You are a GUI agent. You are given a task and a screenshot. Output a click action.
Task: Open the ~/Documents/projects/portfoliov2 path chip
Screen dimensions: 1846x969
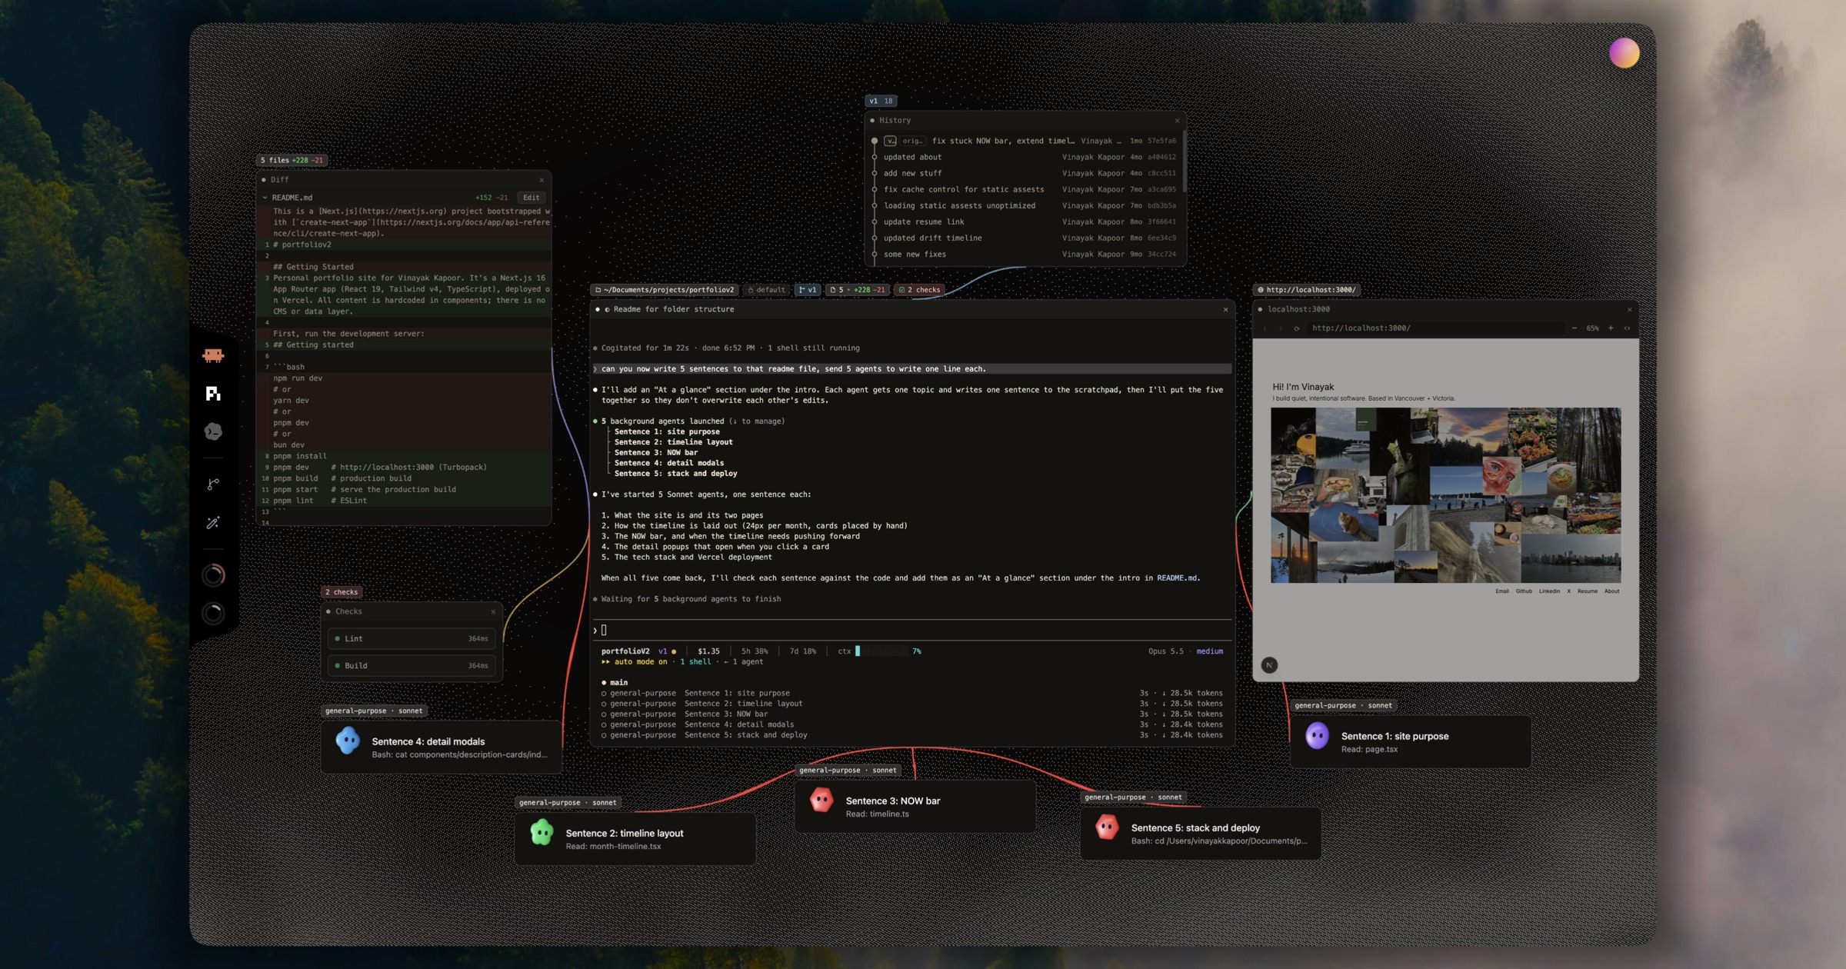click(x=665, y=290)
